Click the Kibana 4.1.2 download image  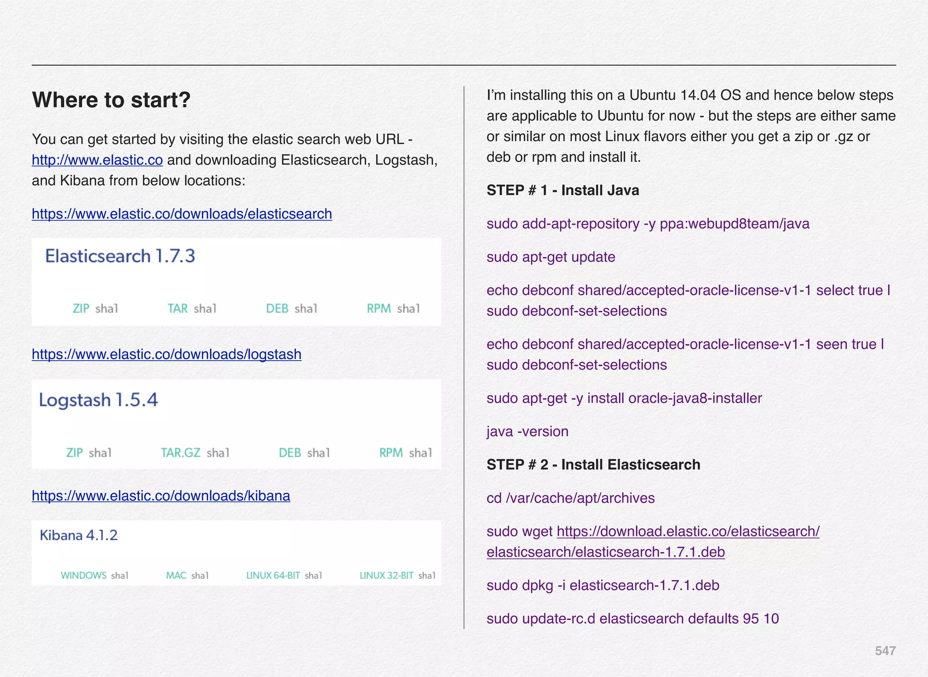coord(237,553)
